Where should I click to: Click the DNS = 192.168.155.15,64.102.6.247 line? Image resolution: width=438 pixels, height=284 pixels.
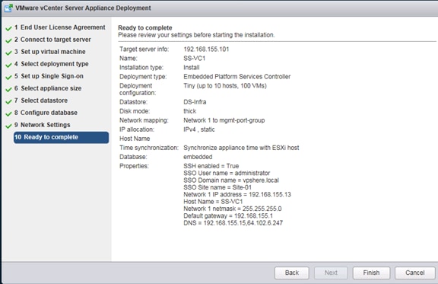[233, 223]
